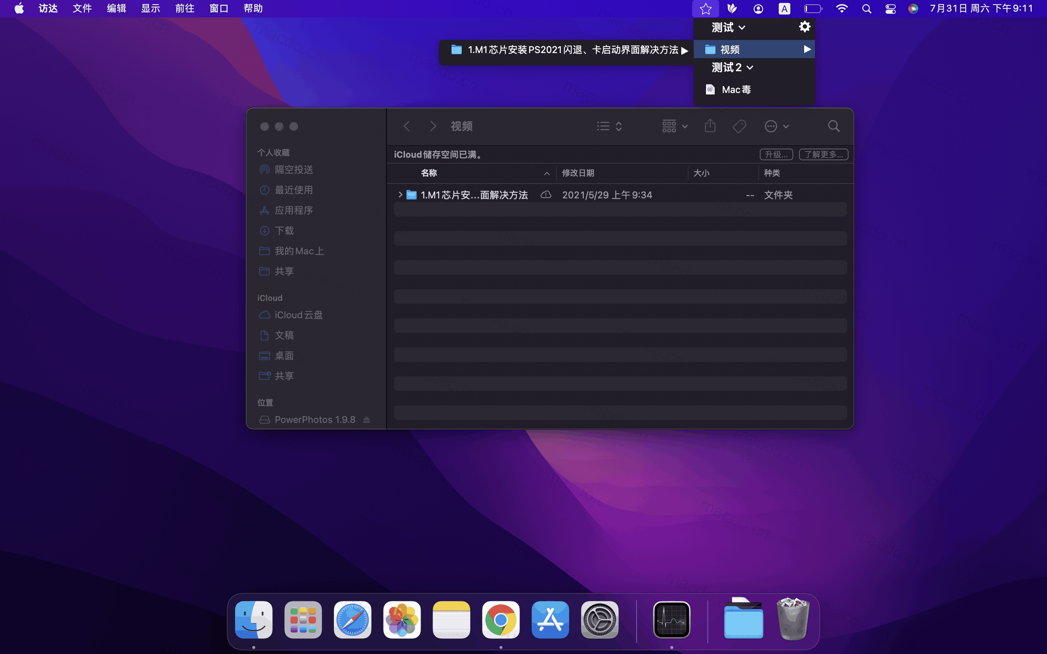Open Spotlight search in the menu bar

pyautogui.click(x=867, y=9)
